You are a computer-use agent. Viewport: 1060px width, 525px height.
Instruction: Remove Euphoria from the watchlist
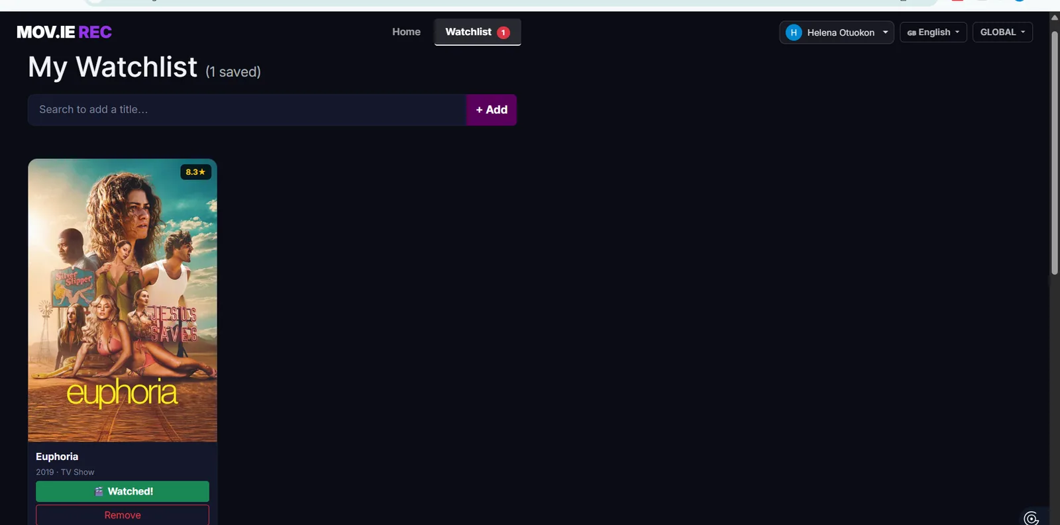[x=123, y=515]
